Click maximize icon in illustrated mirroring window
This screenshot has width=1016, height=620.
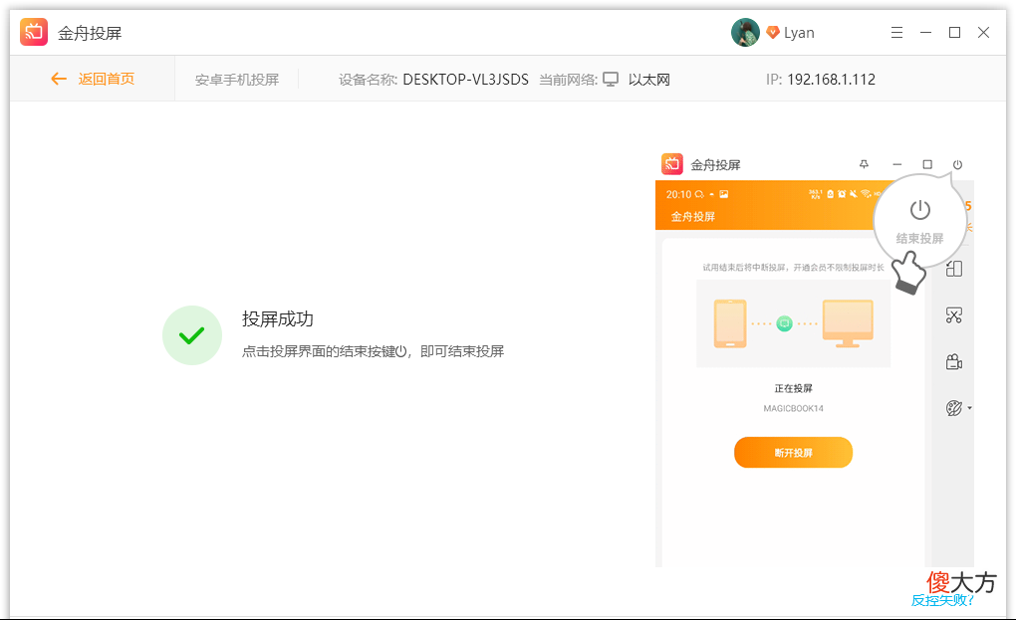coord(927,164)
